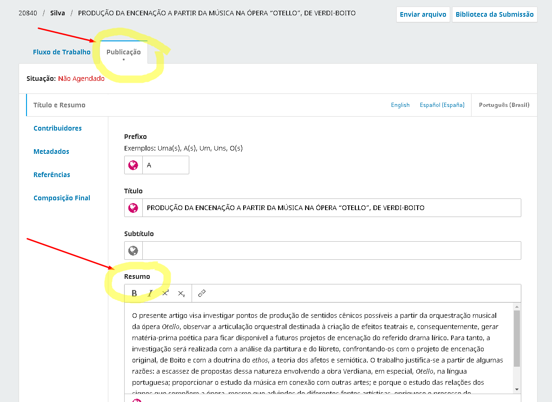The width and height of the screenshot is (552, 402).
Task: Switch to the Fluxo de Trabalho tab
Action: tap(61, 52)
